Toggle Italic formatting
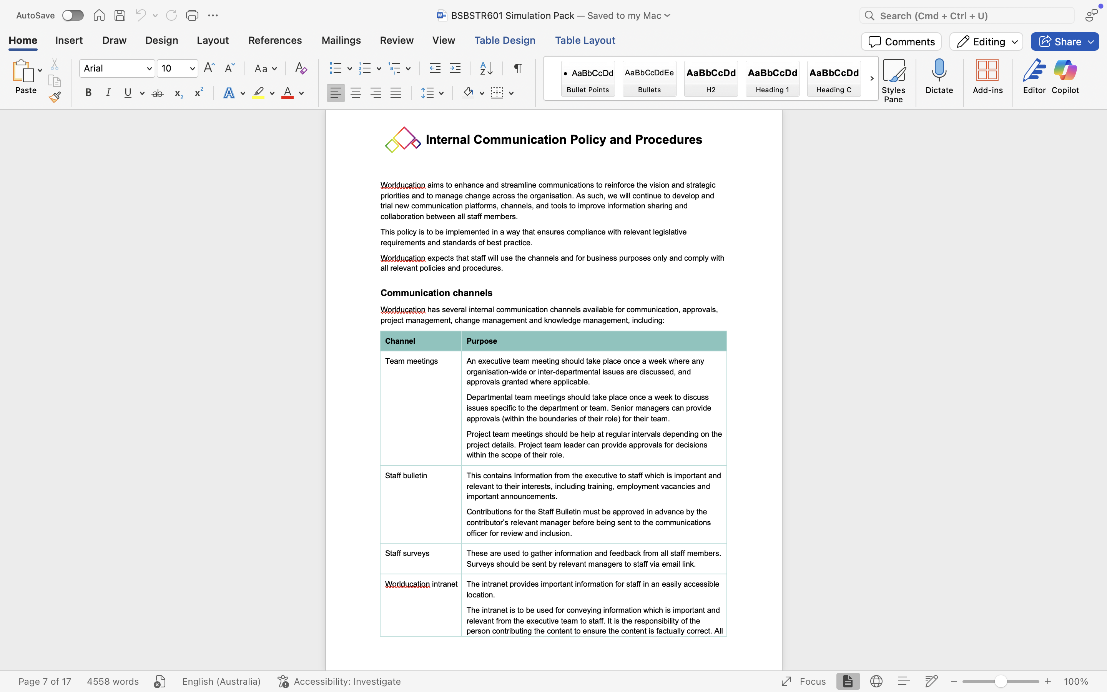 click(x=108, y=93)
